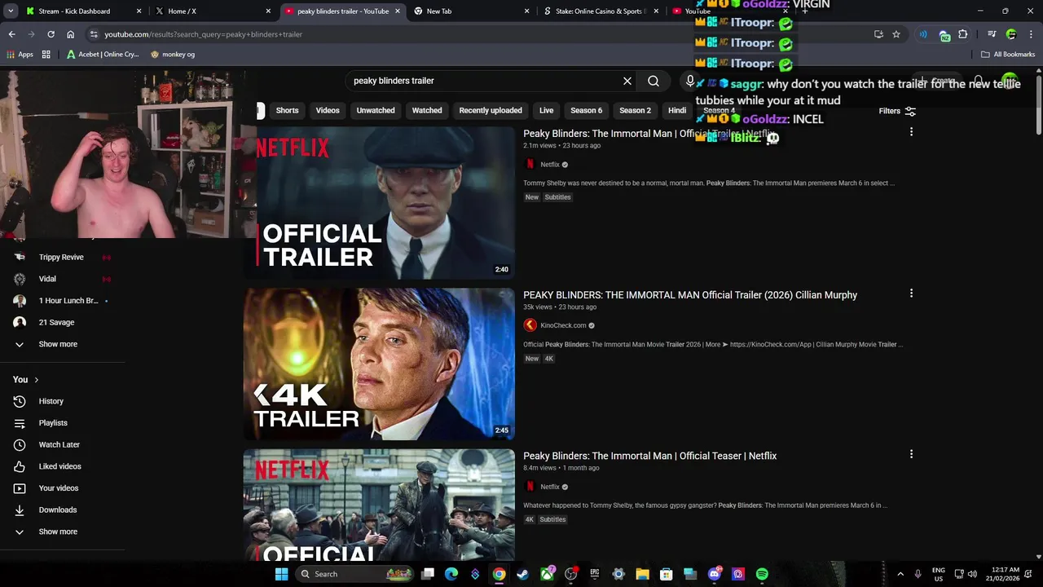Switch to the Home / X tab
This screenshot has width=1043, height=587.
tap(212, 11)
